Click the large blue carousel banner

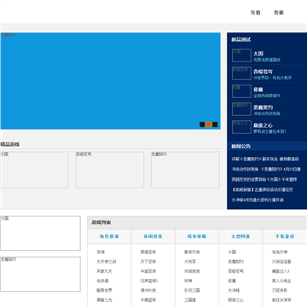110,81
